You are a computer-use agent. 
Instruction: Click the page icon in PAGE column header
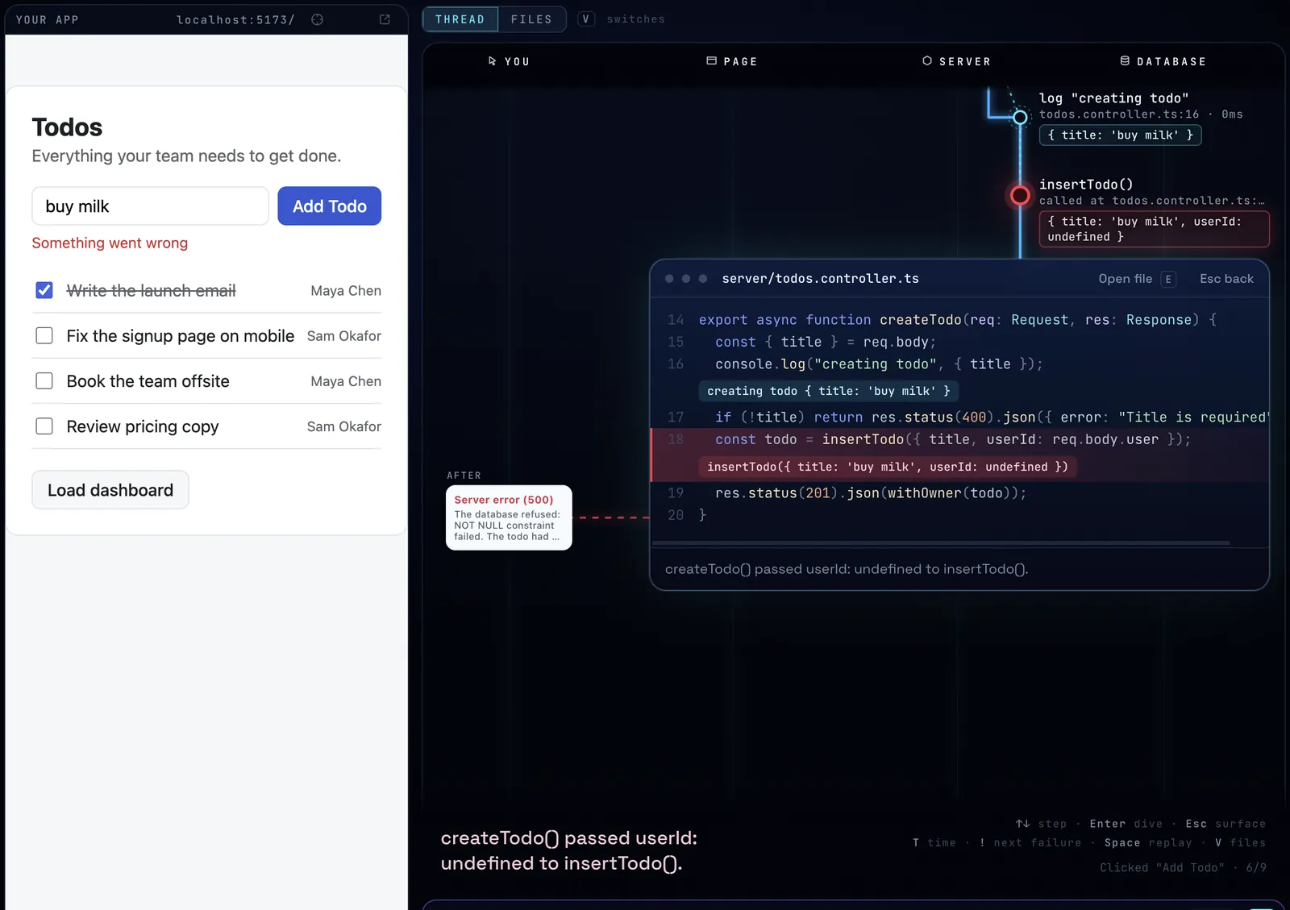tap(712, 61)
